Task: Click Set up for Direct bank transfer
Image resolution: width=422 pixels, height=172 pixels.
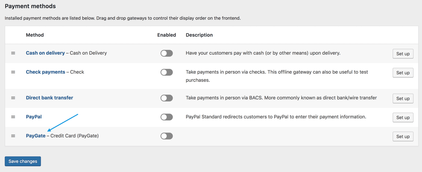Action: (x=403, y=98)
